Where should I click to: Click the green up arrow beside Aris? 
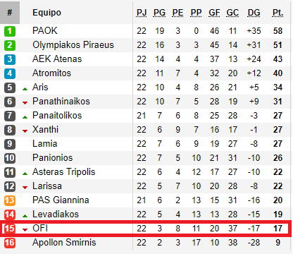25,89
